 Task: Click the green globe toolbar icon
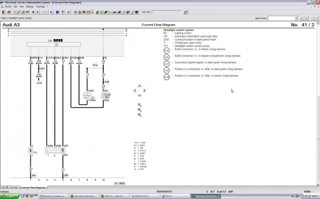[x=97, y=12]
